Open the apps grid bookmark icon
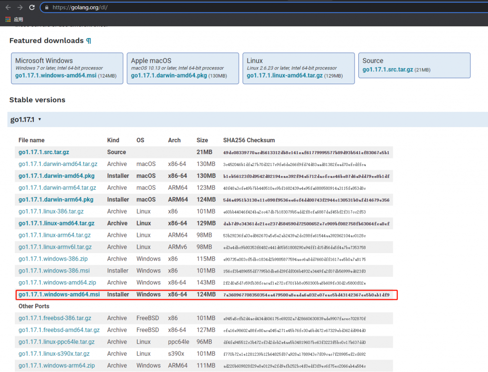The width and height of the screenshot is (488, 372). [x=8, y=20]
